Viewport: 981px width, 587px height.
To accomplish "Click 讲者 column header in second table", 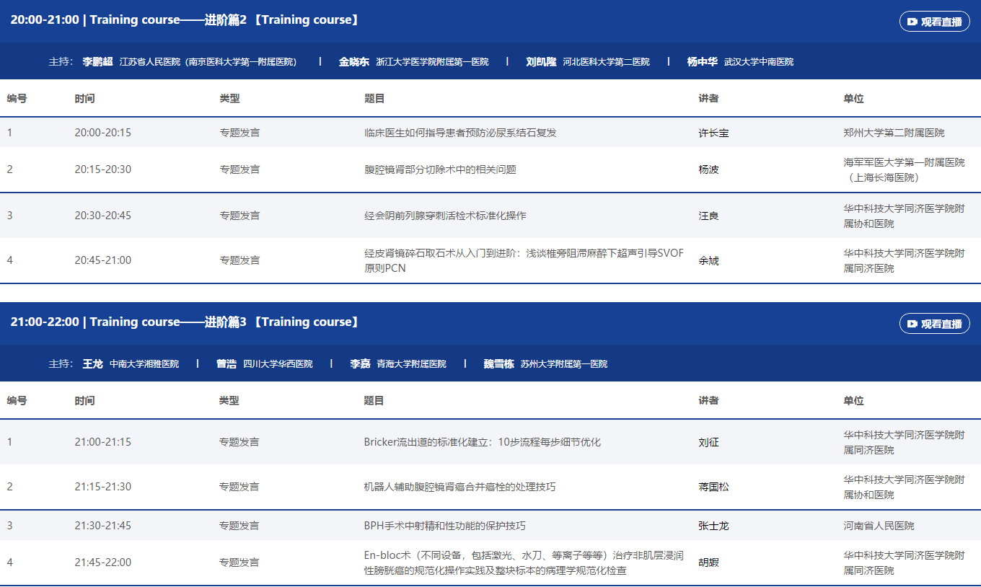I will 708,401.
